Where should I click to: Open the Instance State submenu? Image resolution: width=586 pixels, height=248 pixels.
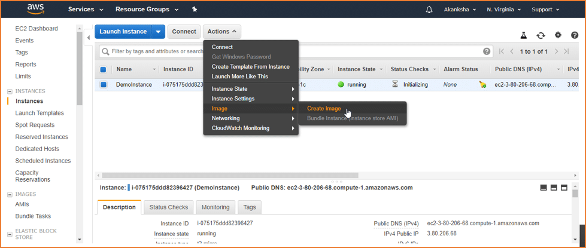pos(251,89)
